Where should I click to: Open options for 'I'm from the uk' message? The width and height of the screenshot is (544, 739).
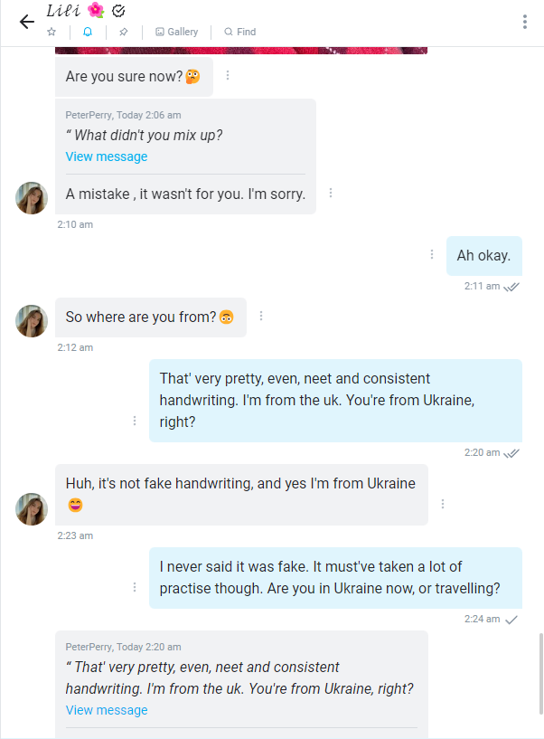pos(135,422)
